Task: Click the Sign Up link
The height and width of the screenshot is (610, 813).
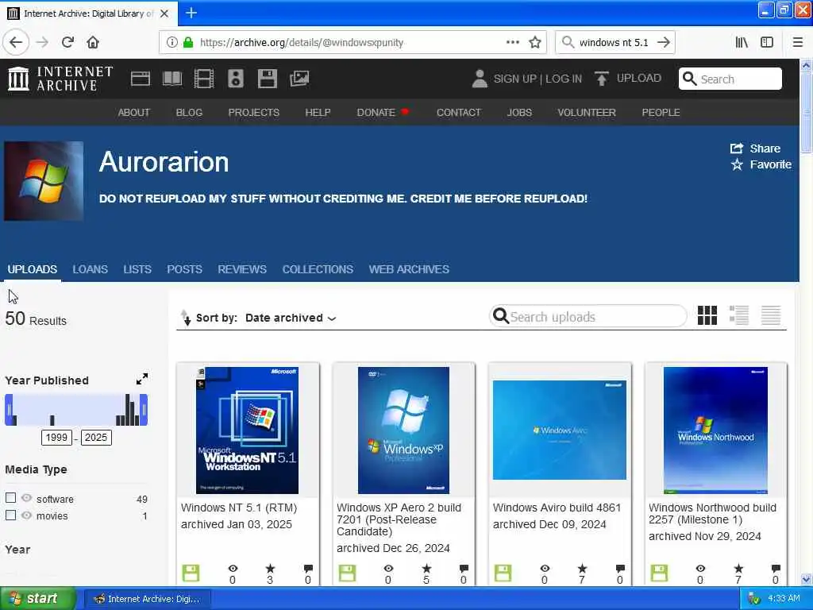Action: click(x=514, y=79)
